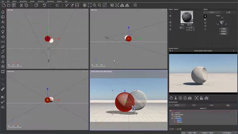Click the red sphere in camera view
The image size is (238, 134).
pyautogui.click(x=125, y=102)
